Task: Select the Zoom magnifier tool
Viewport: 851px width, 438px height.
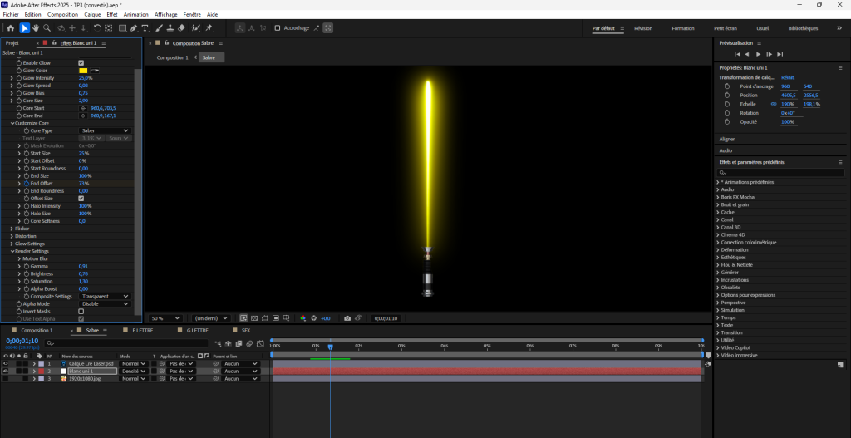Action: point(47,28)
